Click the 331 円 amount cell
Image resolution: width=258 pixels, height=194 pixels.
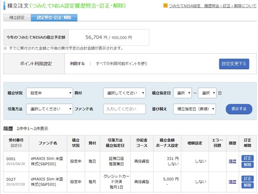click(167, 161)
